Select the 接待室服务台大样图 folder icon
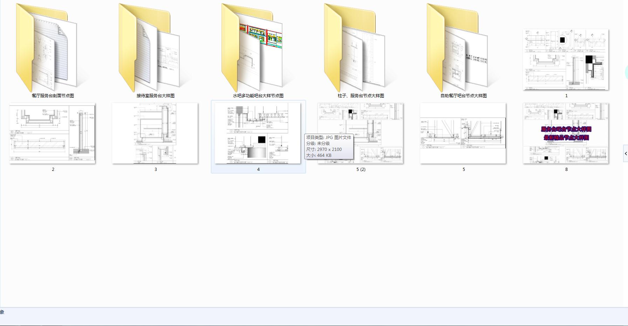 151,49
